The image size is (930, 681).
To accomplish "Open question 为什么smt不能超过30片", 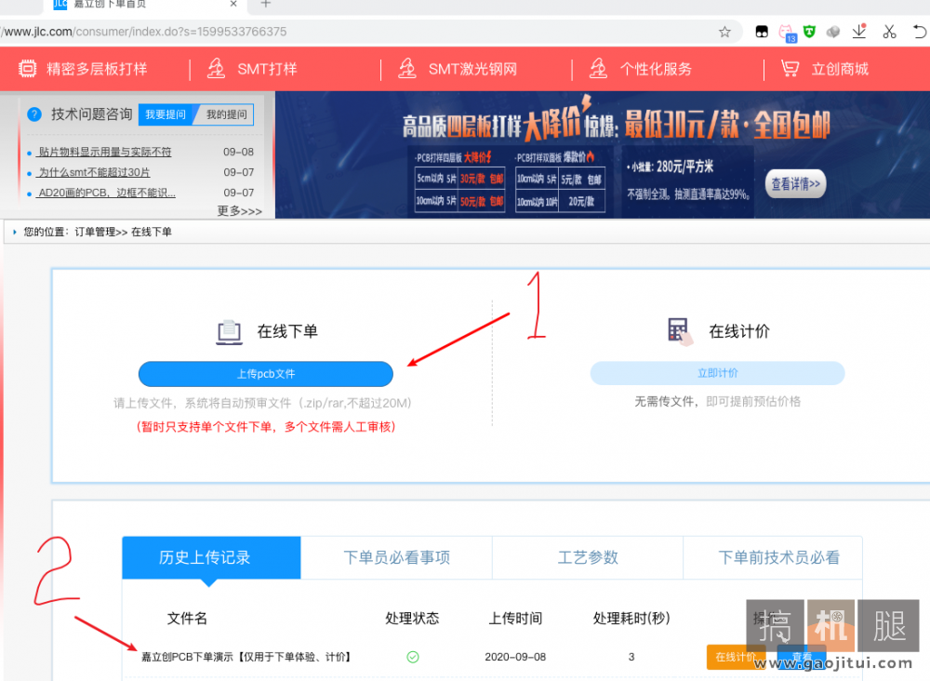I will (94, 172).
